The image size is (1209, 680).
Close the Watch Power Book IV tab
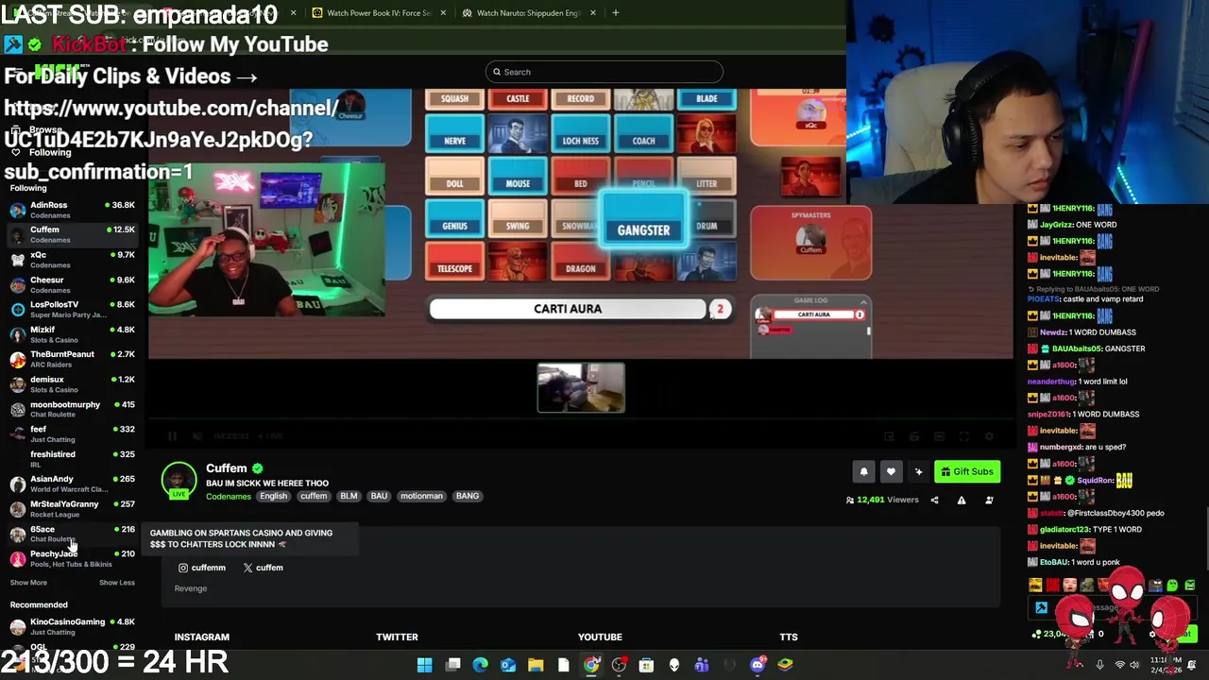pyautogui.click(x=442, y=13)
